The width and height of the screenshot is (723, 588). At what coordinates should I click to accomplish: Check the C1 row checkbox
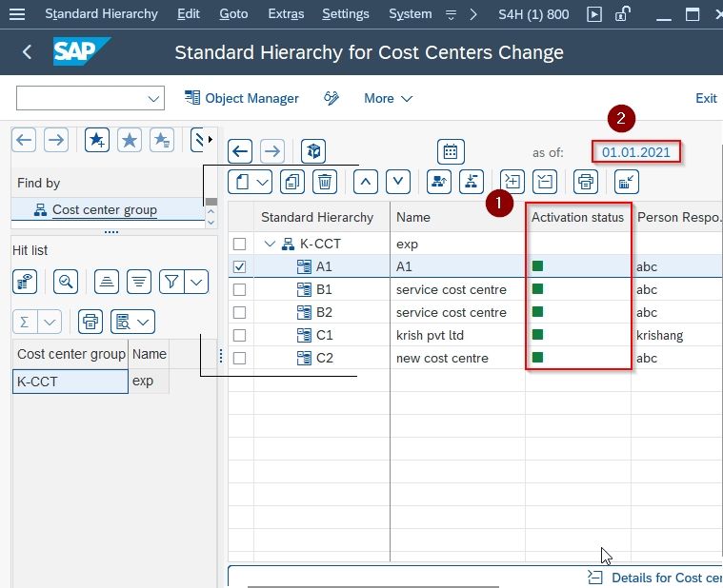pos(239,335)
